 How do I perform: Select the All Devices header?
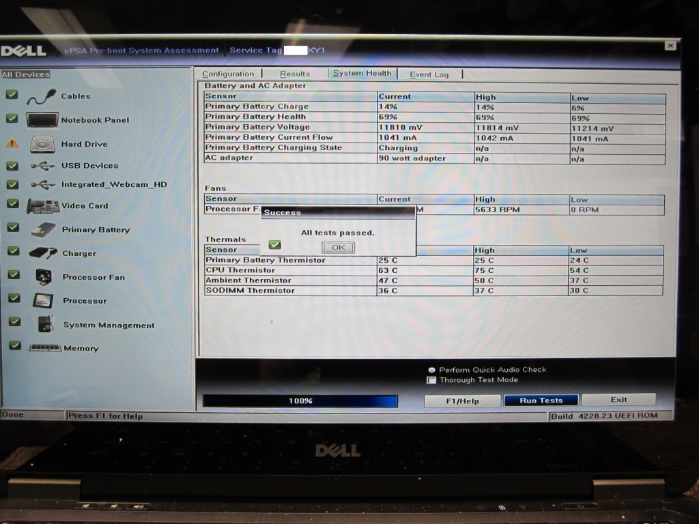point(26,74)
